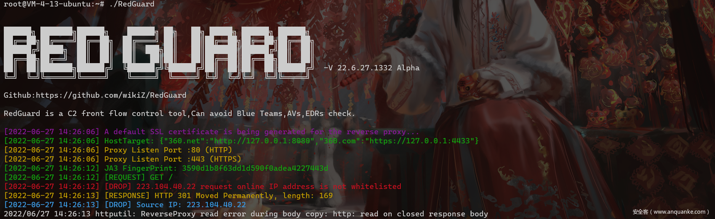Click the Github RedGuard repository URL
The image size is (715, 219).
111,95
